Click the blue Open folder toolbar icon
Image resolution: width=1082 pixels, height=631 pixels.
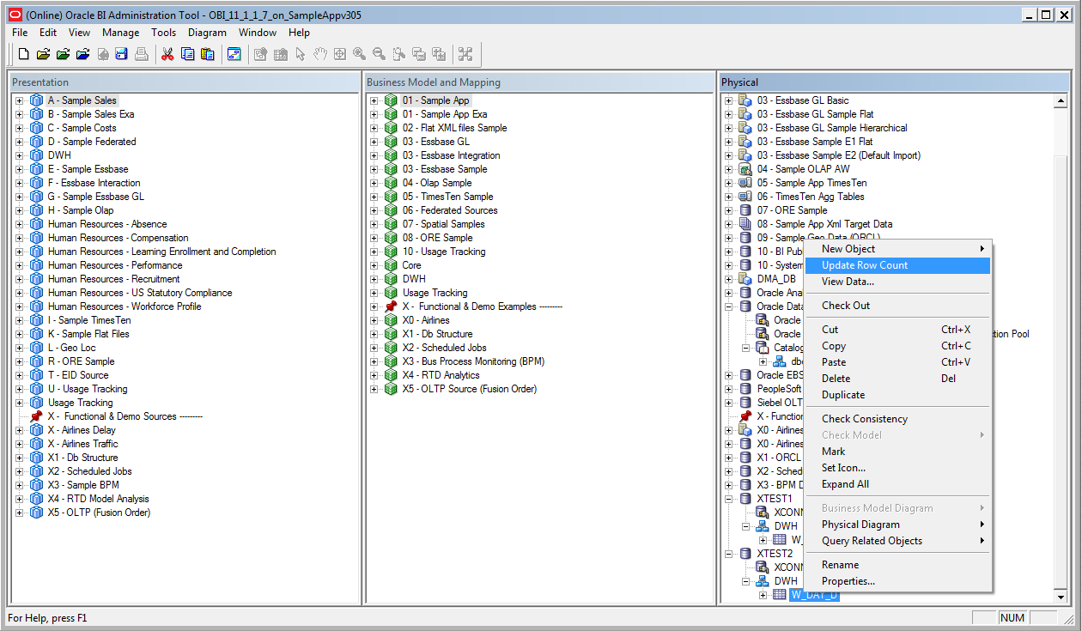click(x=82, y=54)
